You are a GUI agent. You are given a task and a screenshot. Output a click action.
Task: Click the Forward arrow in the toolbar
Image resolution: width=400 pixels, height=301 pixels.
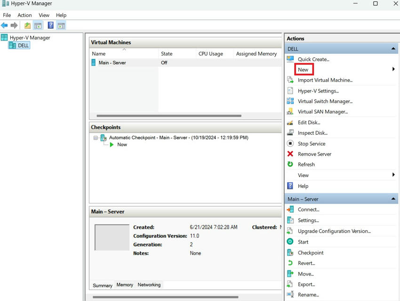coord(14,25)
